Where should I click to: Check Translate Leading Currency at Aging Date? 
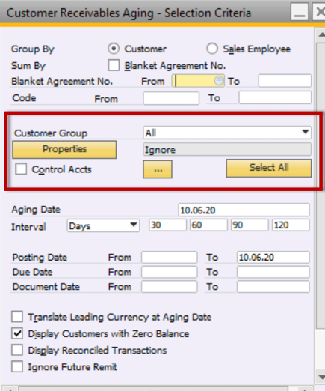17,317
